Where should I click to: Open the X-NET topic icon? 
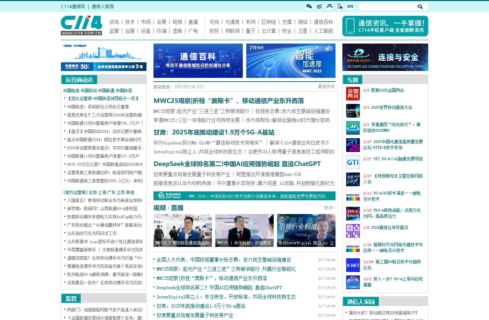(353, 265)
